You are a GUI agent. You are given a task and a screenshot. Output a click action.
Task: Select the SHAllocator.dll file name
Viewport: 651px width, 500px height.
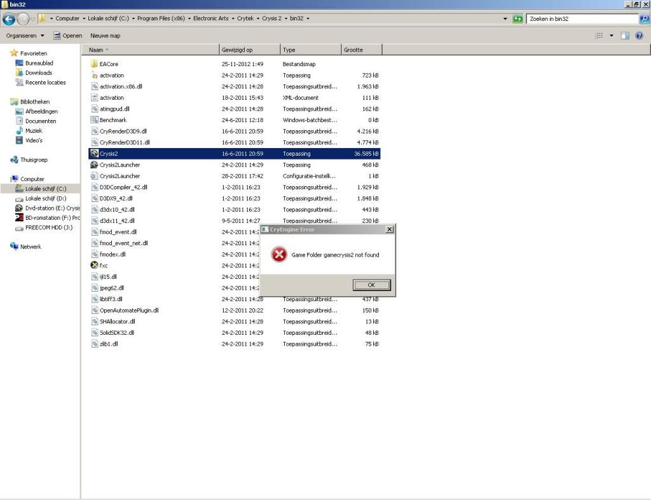[x=117, y=321]
